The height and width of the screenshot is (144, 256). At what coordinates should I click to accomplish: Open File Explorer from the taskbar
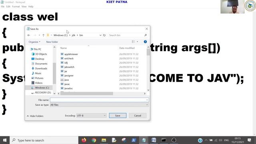[x=104, y=140]
